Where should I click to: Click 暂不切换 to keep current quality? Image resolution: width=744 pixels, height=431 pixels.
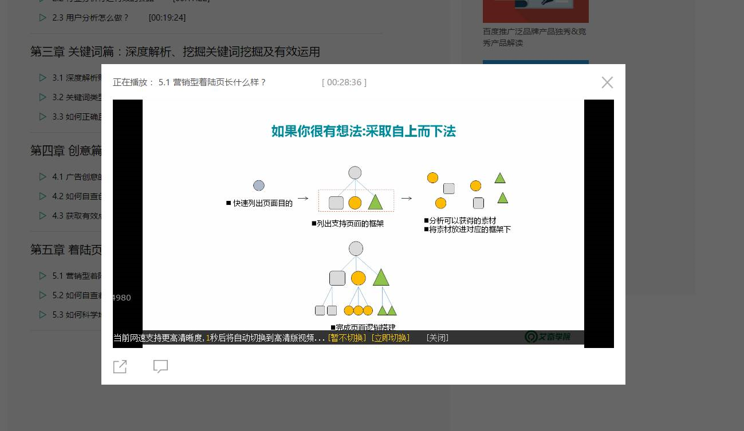pos(347,338)
